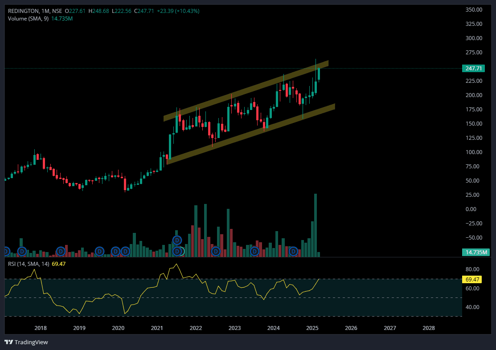Click the green 247.71 current price label
496x350 pixels.
(474, 68)
